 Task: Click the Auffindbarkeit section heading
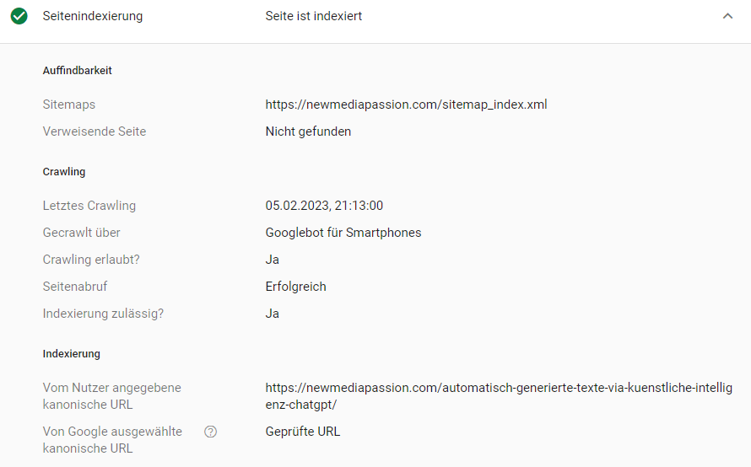(77, 70)
